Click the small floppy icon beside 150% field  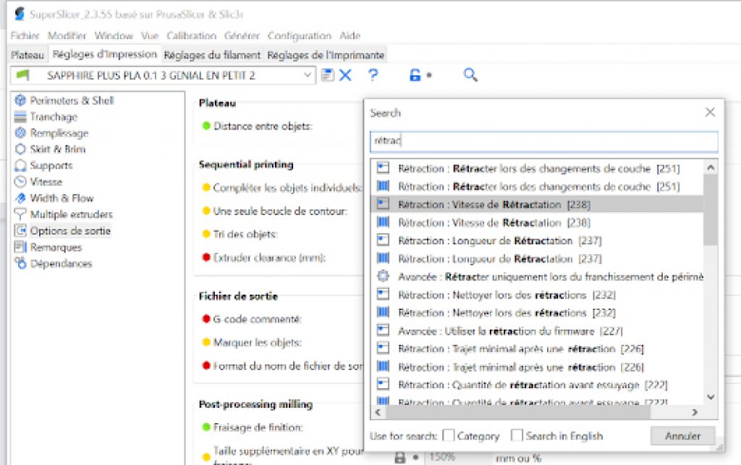coord(400,458)
